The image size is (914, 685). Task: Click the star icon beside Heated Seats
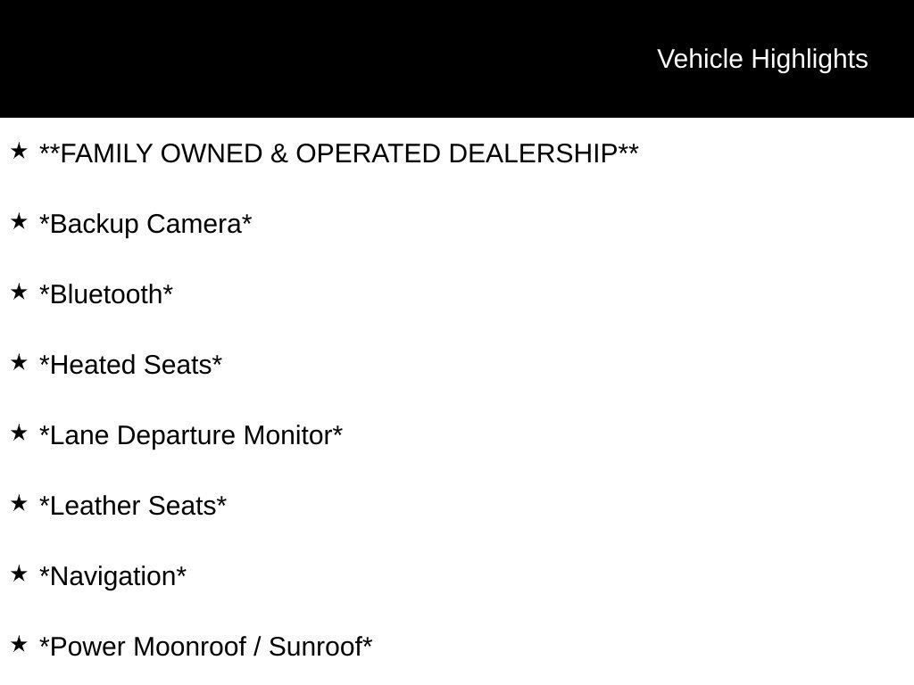[x=19, y=362]
